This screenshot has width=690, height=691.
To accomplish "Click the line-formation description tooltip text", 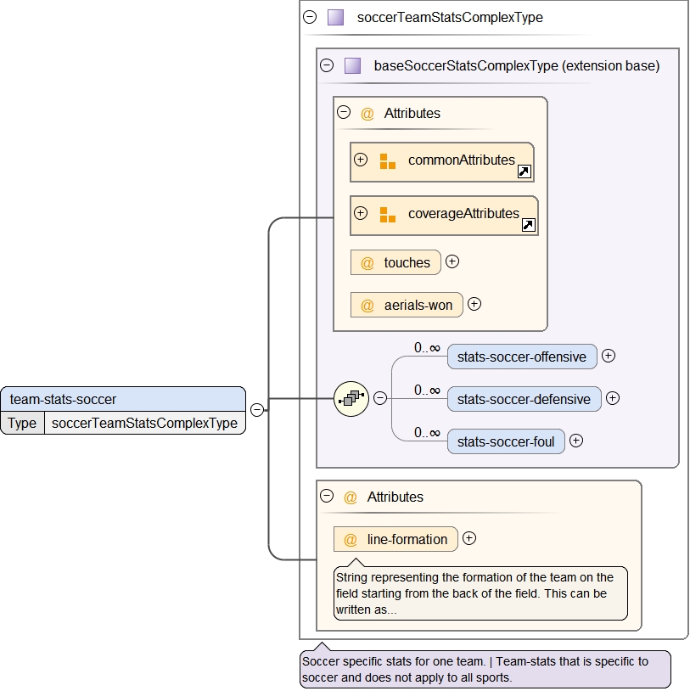I will point(480,593).
